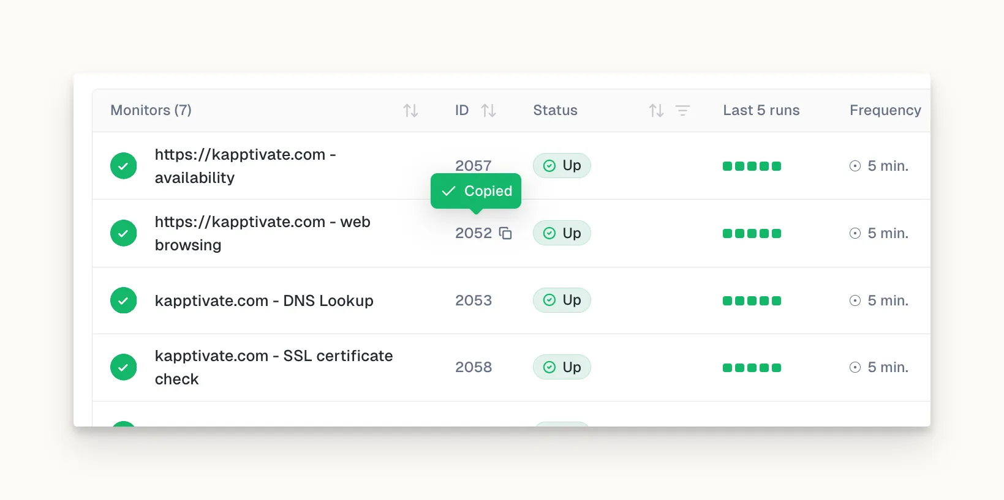Screen dimensions: 1004x500
Task: Click the Up status badge for ID 2053
Action: click(x=562, y=300)
